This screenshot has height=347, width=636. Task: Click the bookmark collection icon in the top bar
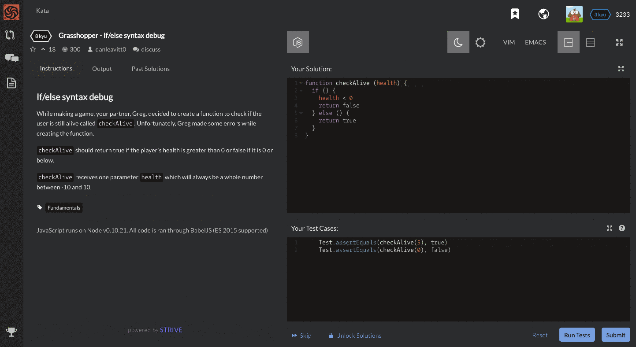coord(514,14)
